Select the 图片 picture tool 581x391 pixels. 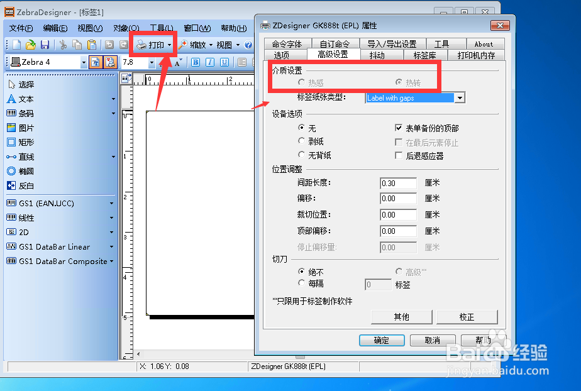coord(20,128)
